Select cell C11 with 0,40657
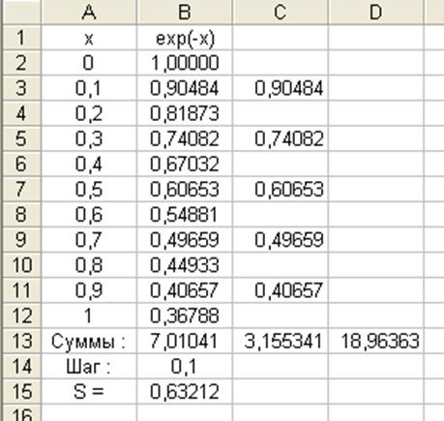 pos(280,290)
